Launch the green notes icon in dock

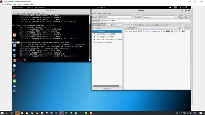pos(14,81)
